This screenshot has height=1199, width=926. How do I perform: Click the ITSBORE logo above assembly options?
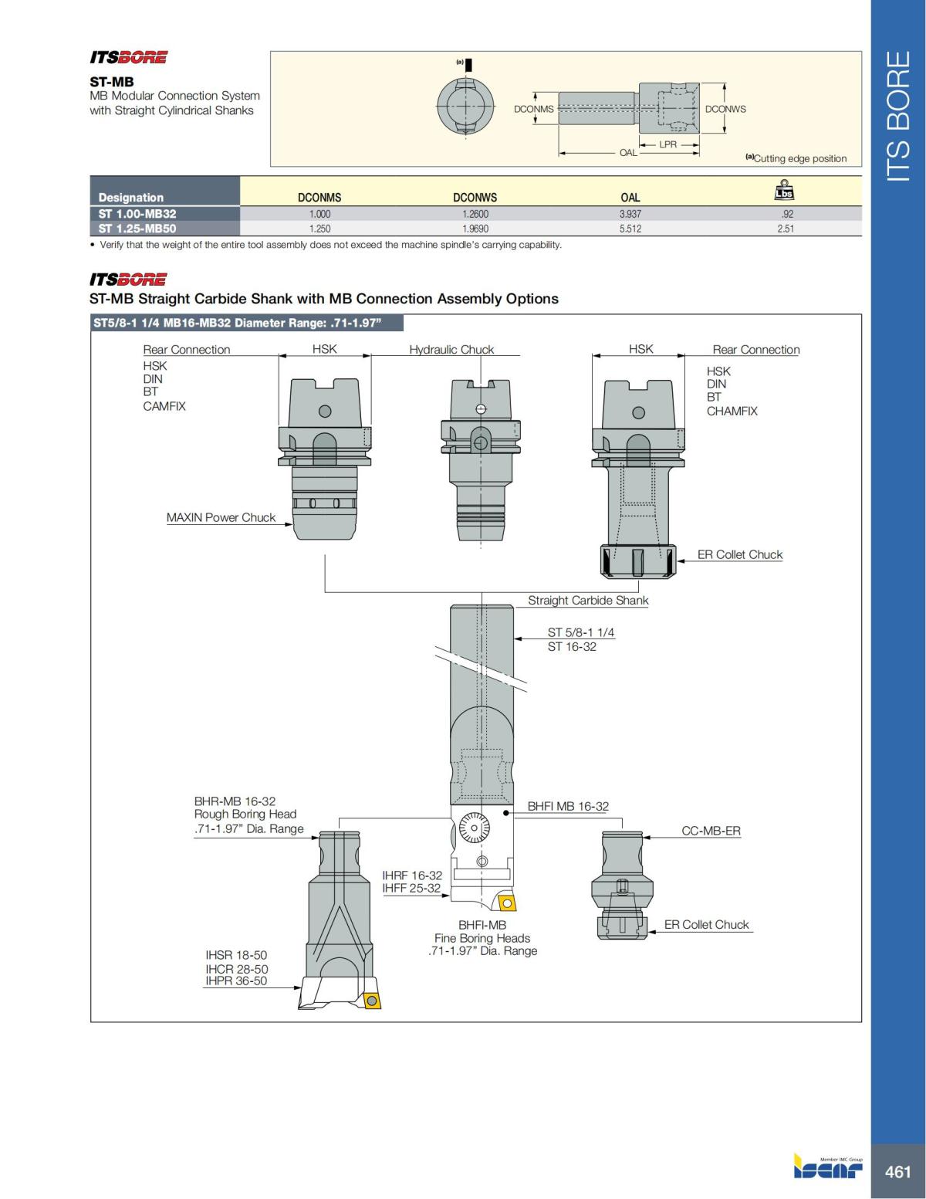point(128,279)
